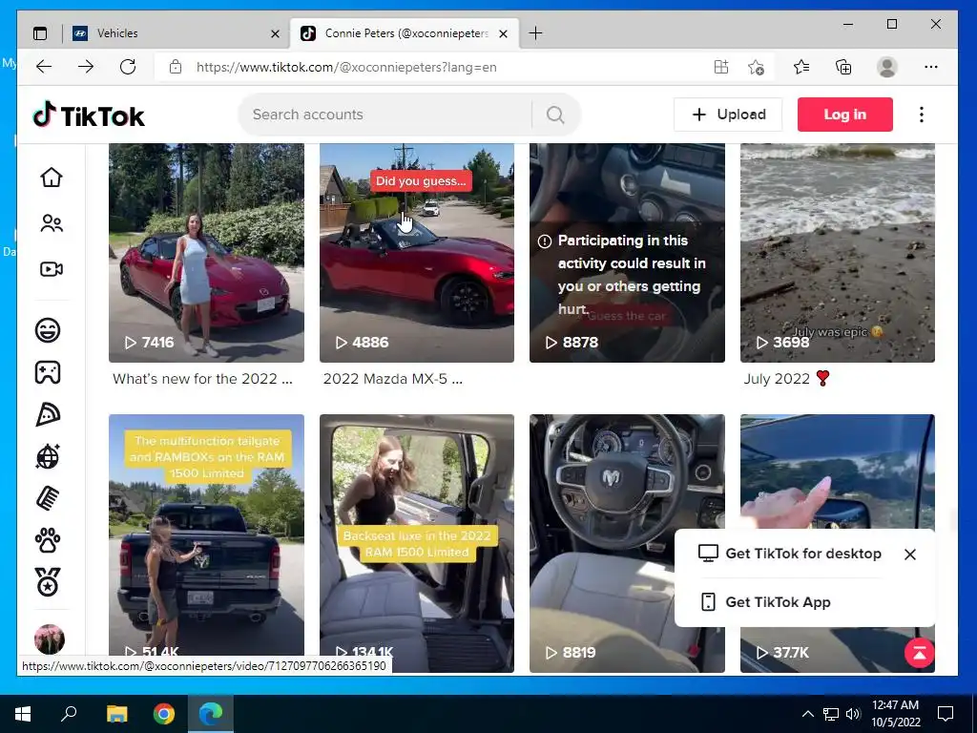Open the browser apps grid icon in address bar
This screenshot has height=733, width=977.
point(721,67)
